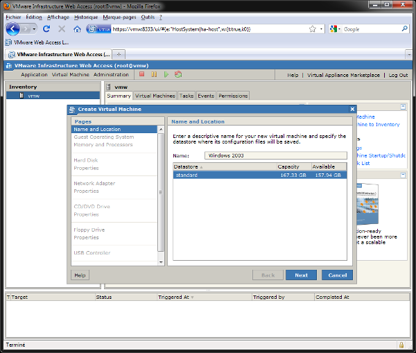This screenshot has width=416, height=353.
Task: Switch to the Events tab
Action: [206, 96]
